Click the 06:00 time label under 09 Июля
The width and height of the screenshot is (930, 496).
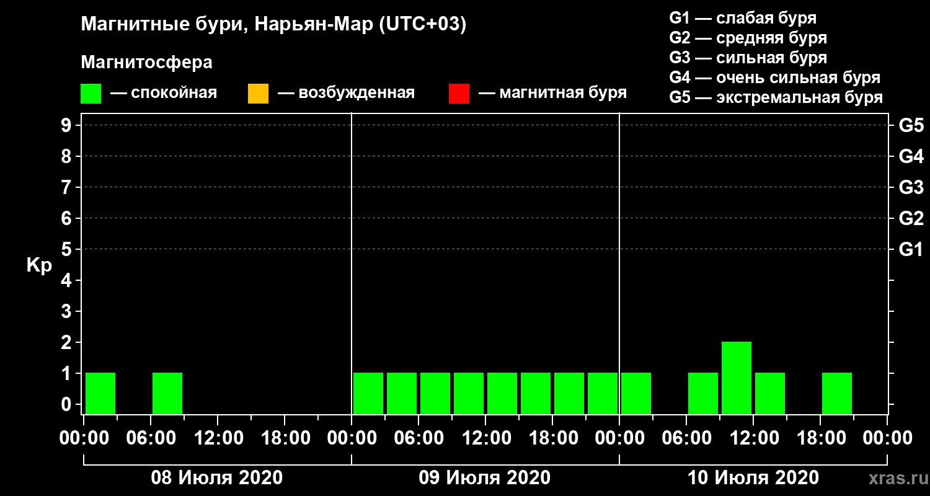pyautogui.click(x=418, y=438)
